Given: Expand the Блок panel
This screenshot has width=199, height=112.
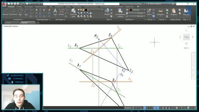Looking at the screenshot, I should point(109,20).
